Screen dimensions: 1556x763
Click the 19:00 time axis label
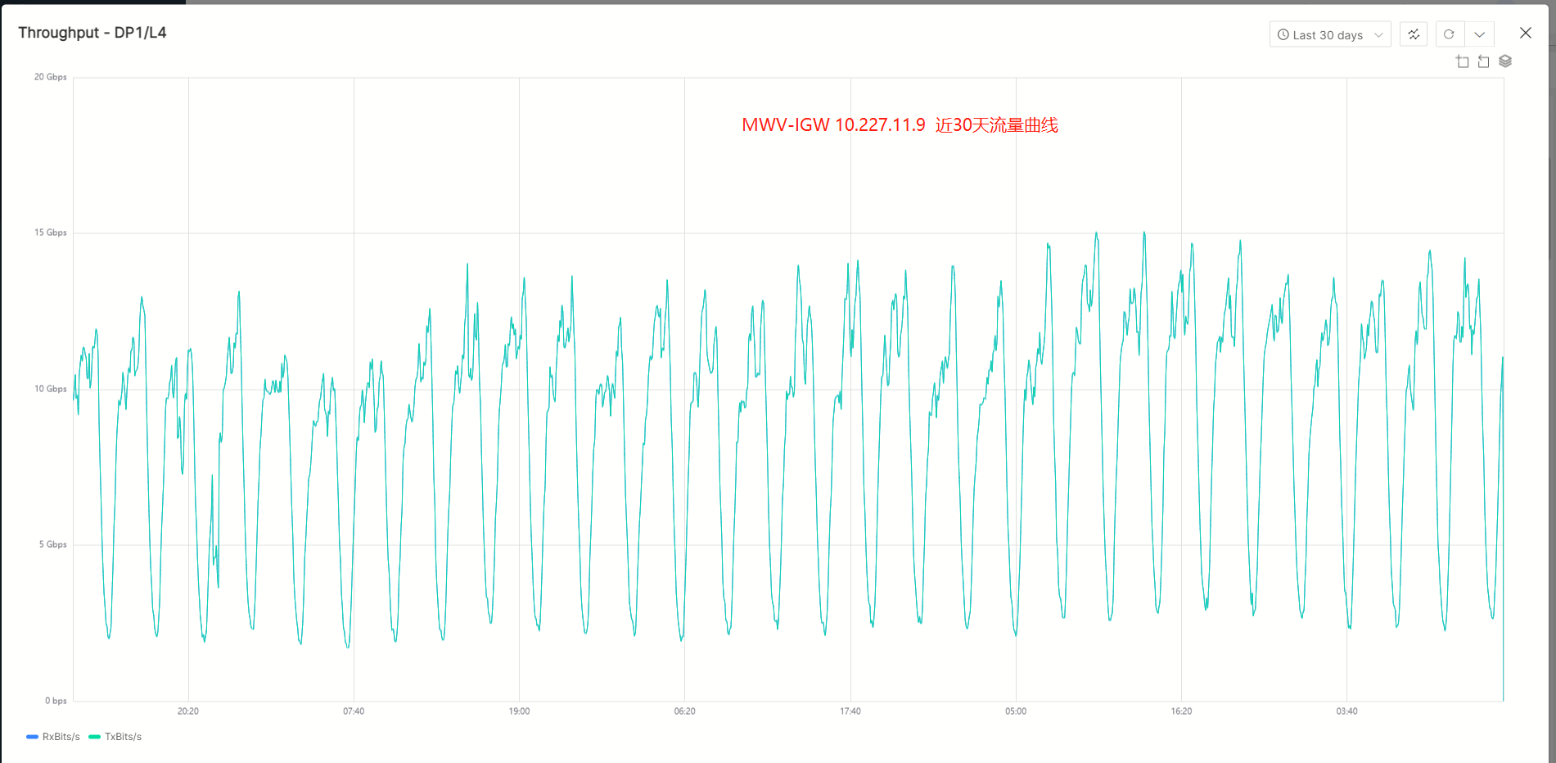click(519, 711)
